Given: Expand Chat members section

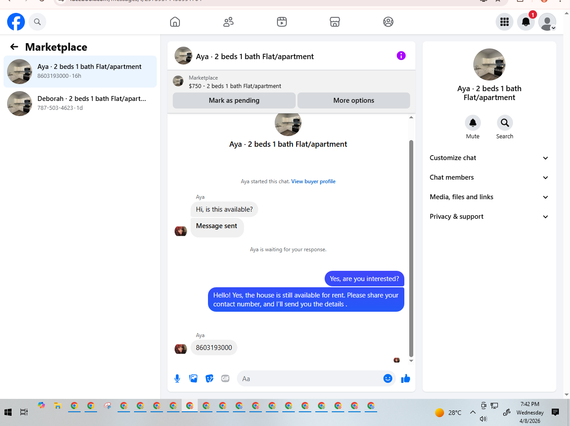Looking at the screenshot, I should point(489,177).
